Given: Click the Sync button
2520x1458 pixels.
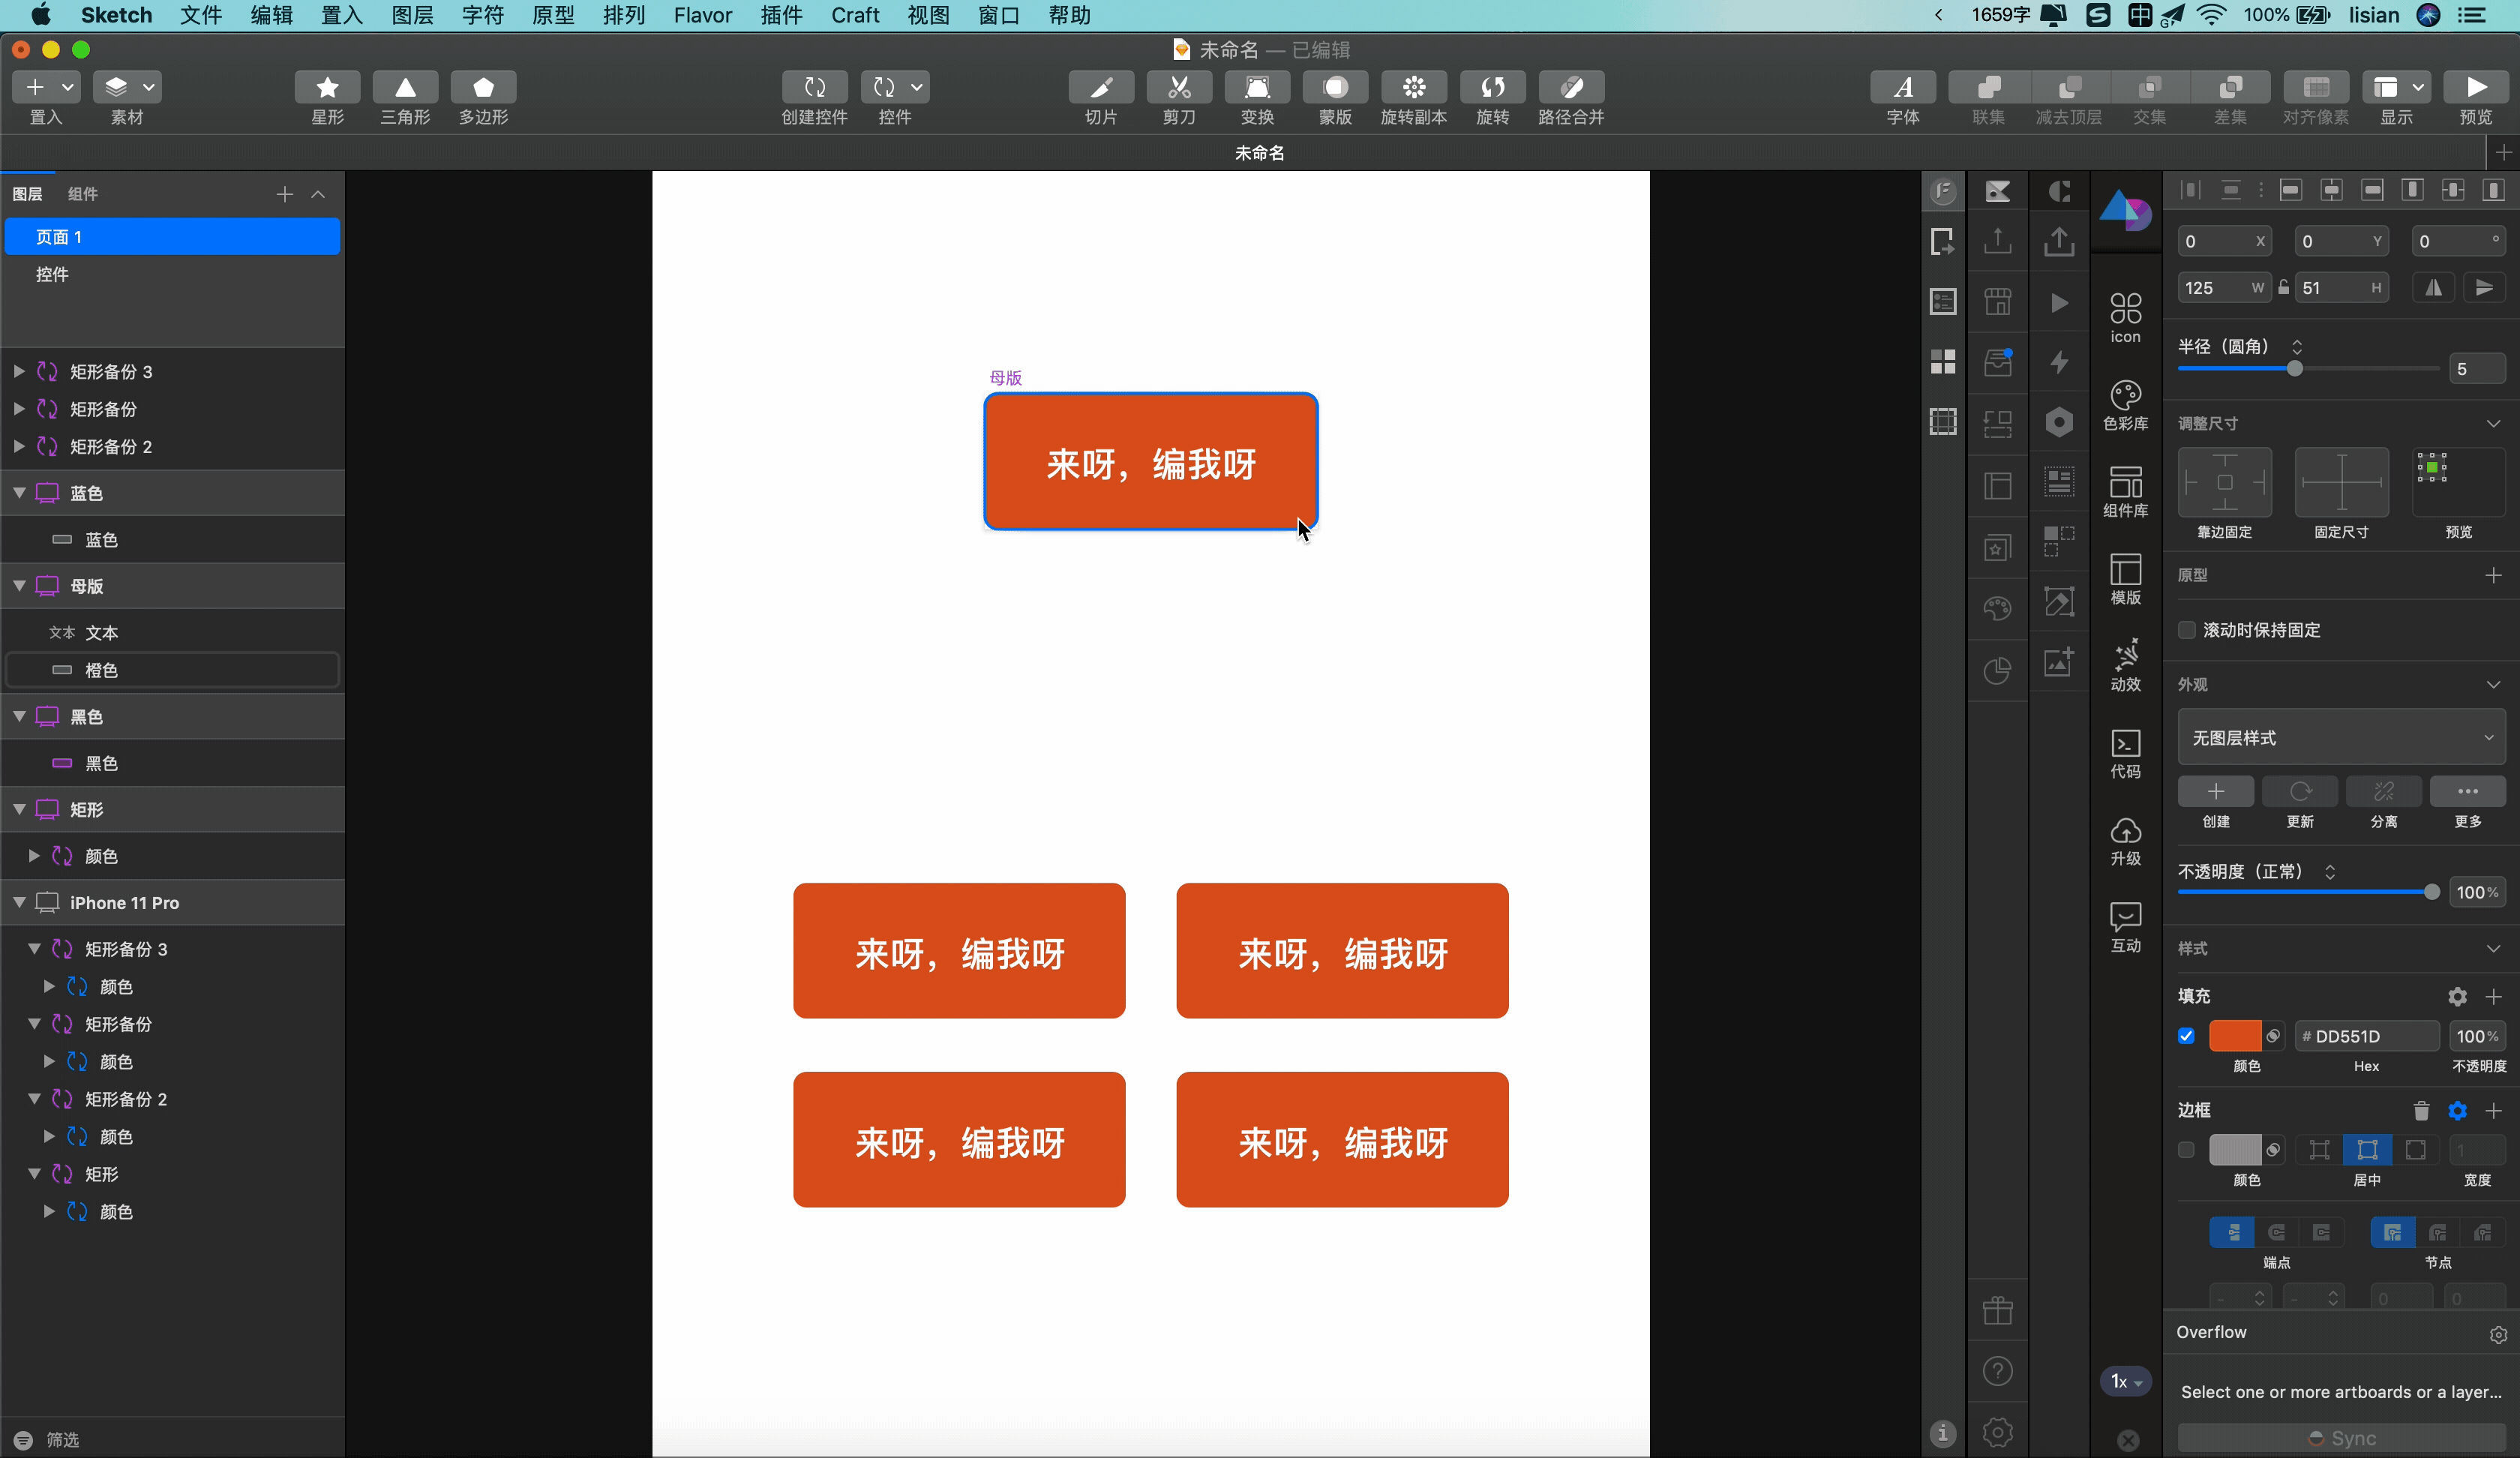Looking at the screenshot, I should click(2341, 1438).
